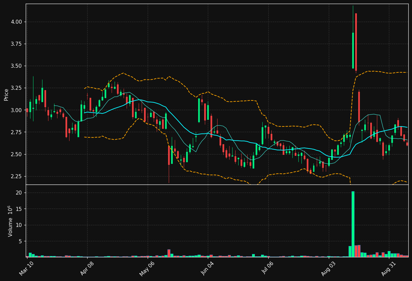
Task: Click the 2.50 price axis label
Action: pos(16,154)
